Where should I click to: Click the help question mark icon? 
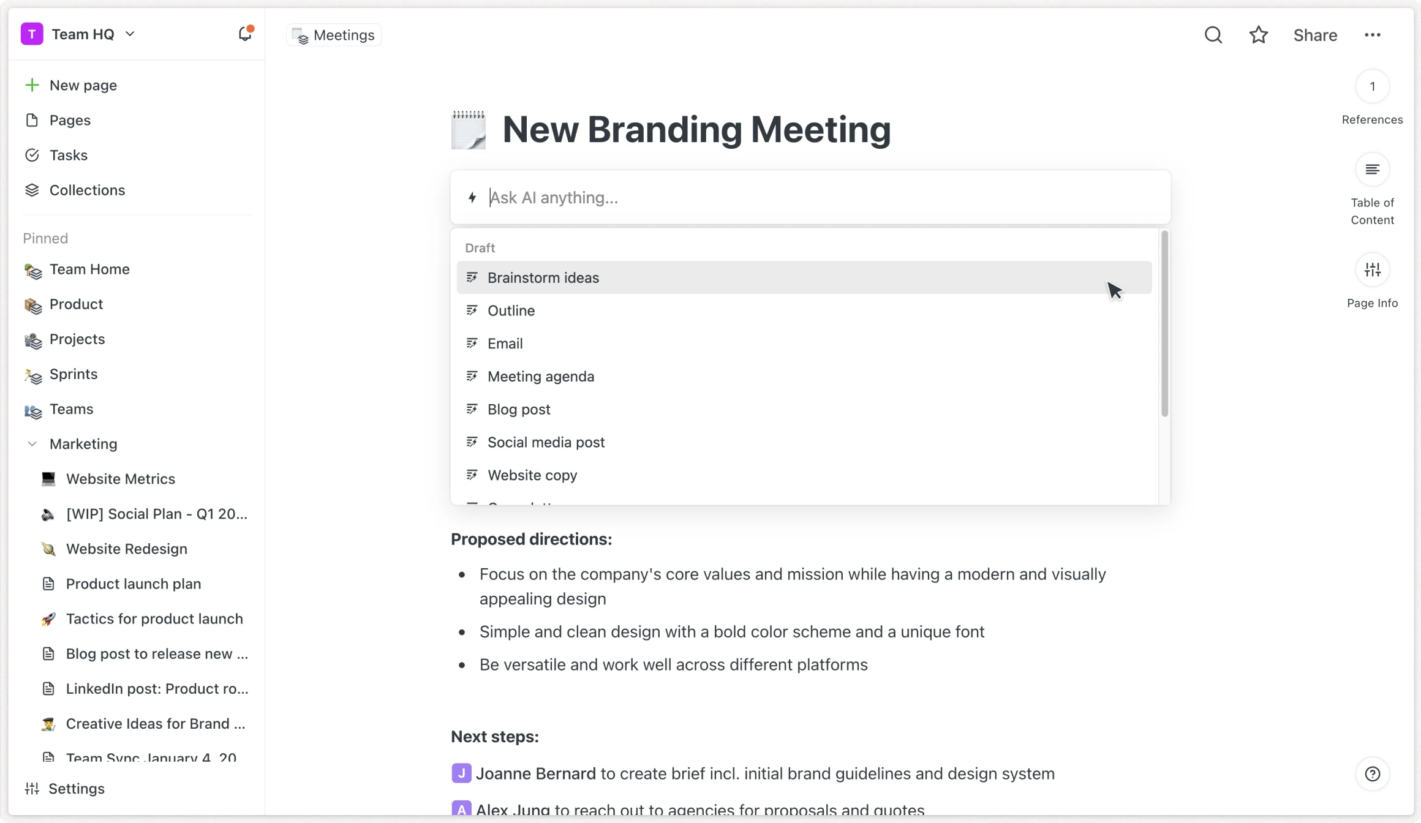pos(1373,774)
